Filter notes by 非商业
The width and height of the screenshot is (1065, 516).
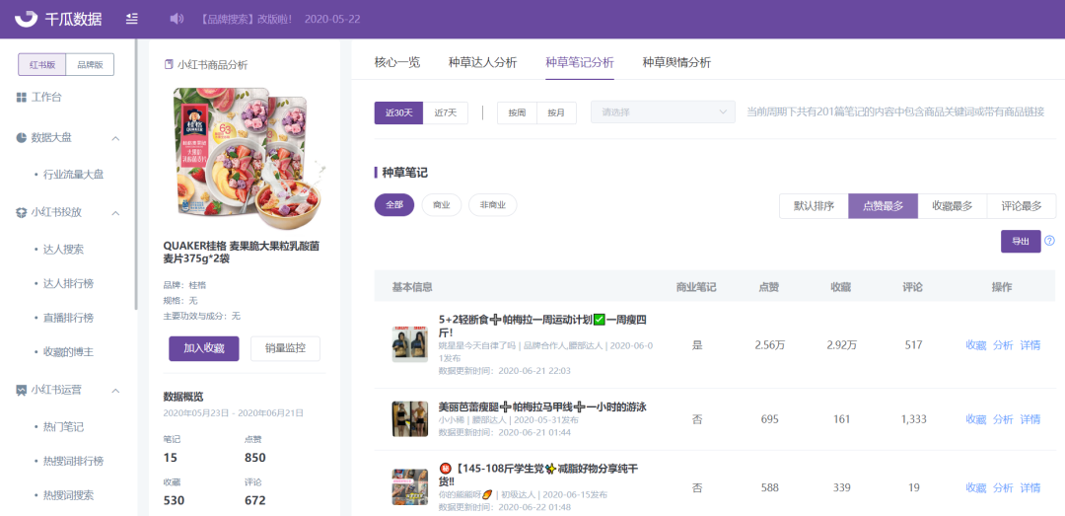[x=492, y=204]
